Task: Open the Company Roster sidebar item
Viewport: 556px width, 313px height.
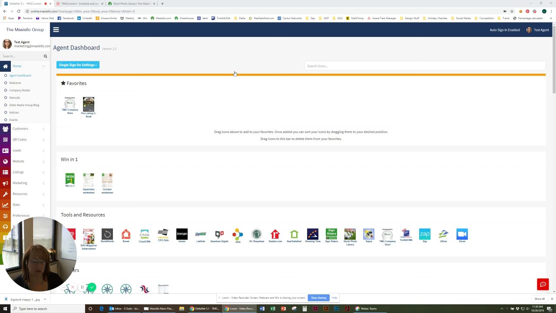Action: pyautogui.click(x=20, y=90)
